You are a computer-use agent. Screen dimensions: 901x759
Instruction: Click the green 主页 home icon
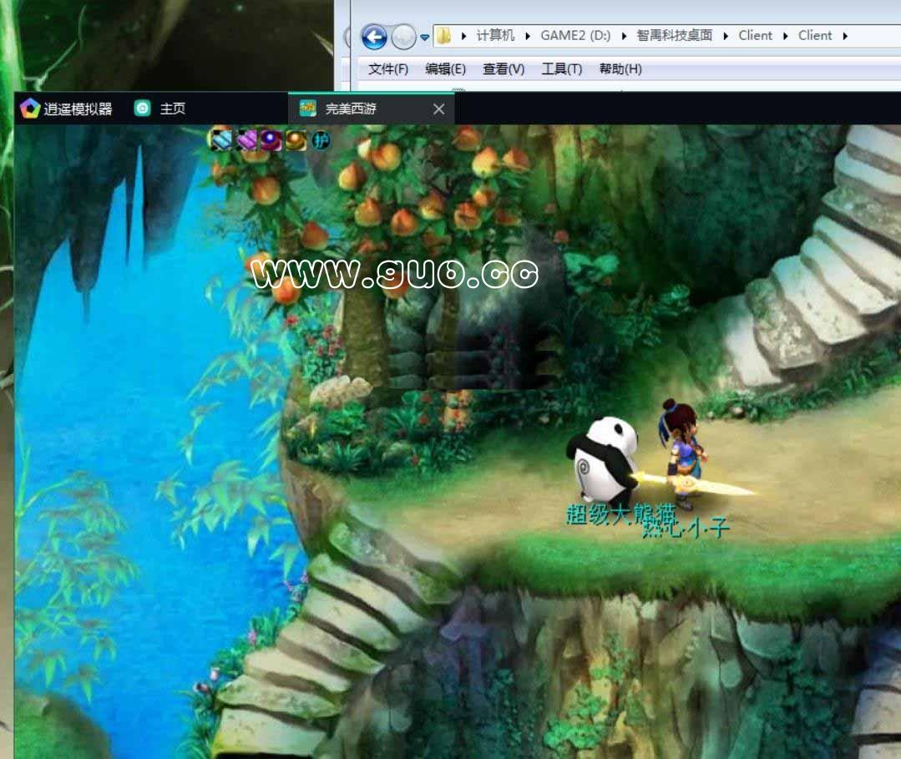(143, 109)
